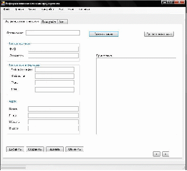The height and width of the screenshot is (171, 187).
Task: Click the Добавить button
Action: (15, 149)
